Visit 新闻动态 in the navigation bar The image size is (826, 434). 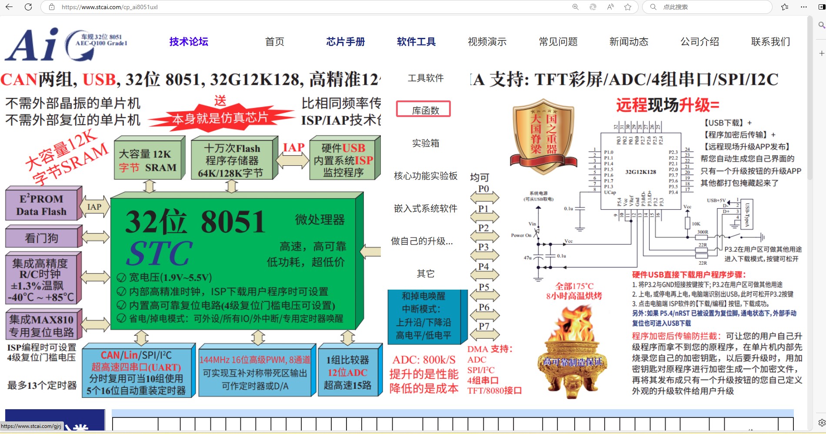(x=629, y=42)
